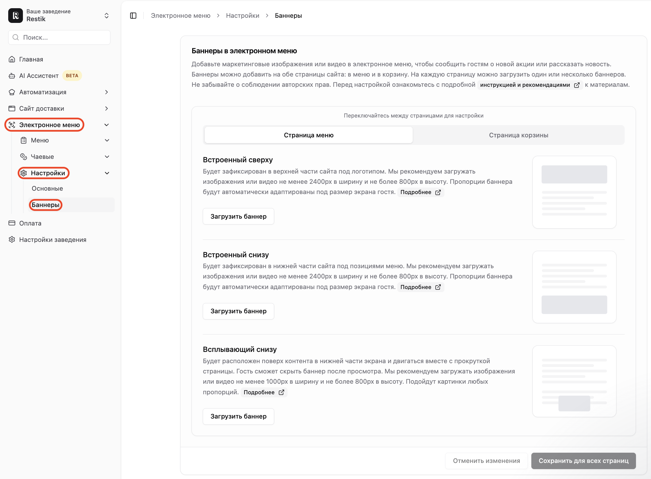651x479 pixels.
Task: Click Отменить изменения button
Action: 486,461
